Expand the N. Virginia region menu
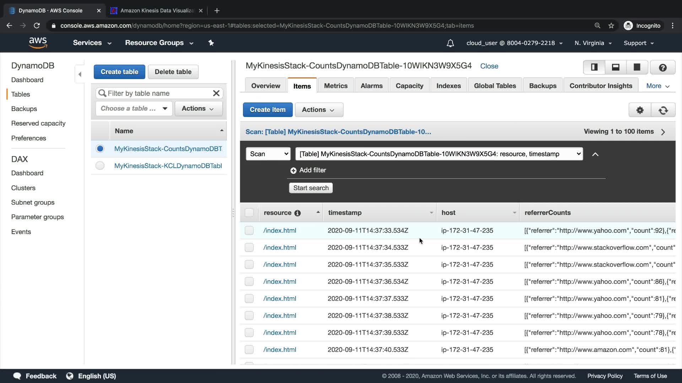The width and height of the screenshot is (682, 383). pos(593,43)
